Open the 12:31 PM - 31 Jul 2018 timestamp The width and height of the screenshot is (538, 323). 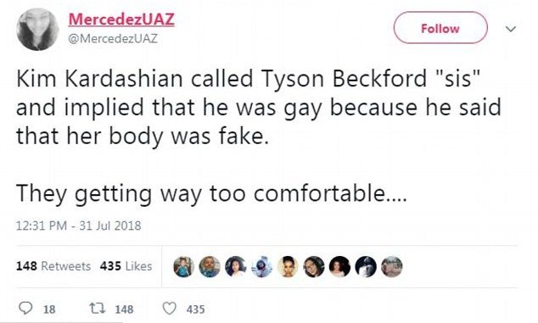pyautogui.click(x=79, y=226)
